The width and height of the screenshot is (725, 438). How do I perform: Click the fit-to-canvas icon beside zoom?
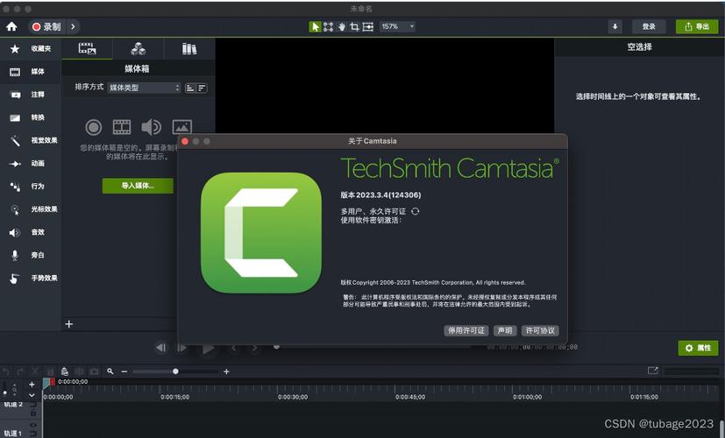[367, 27]
